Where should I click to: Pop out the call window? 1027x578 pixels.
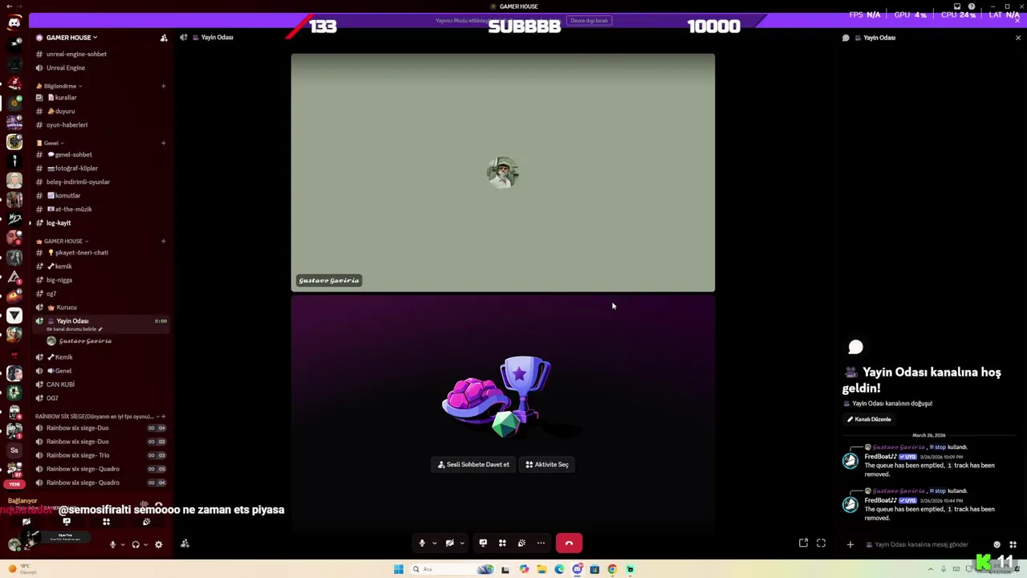803,543
